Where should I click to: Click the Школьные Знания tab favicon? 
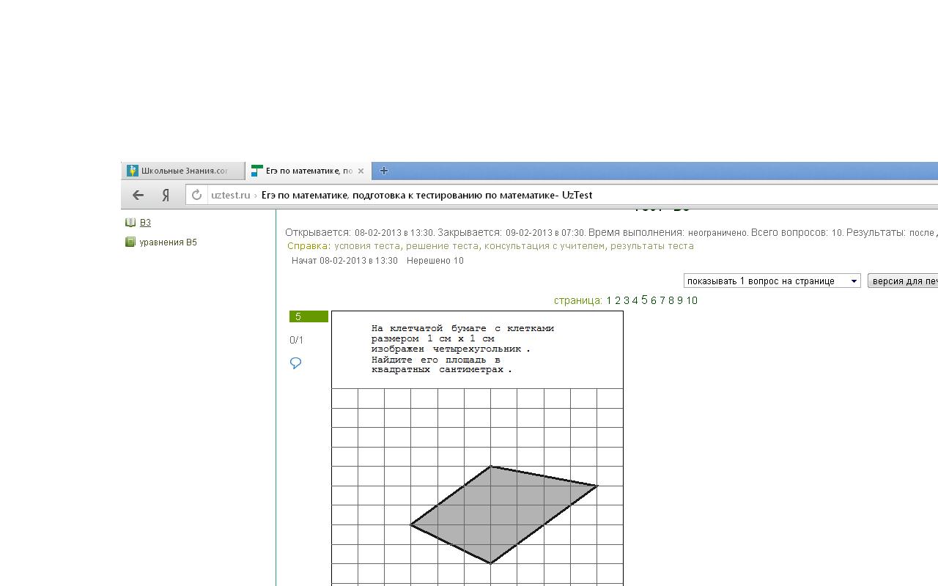click(133, 171)
